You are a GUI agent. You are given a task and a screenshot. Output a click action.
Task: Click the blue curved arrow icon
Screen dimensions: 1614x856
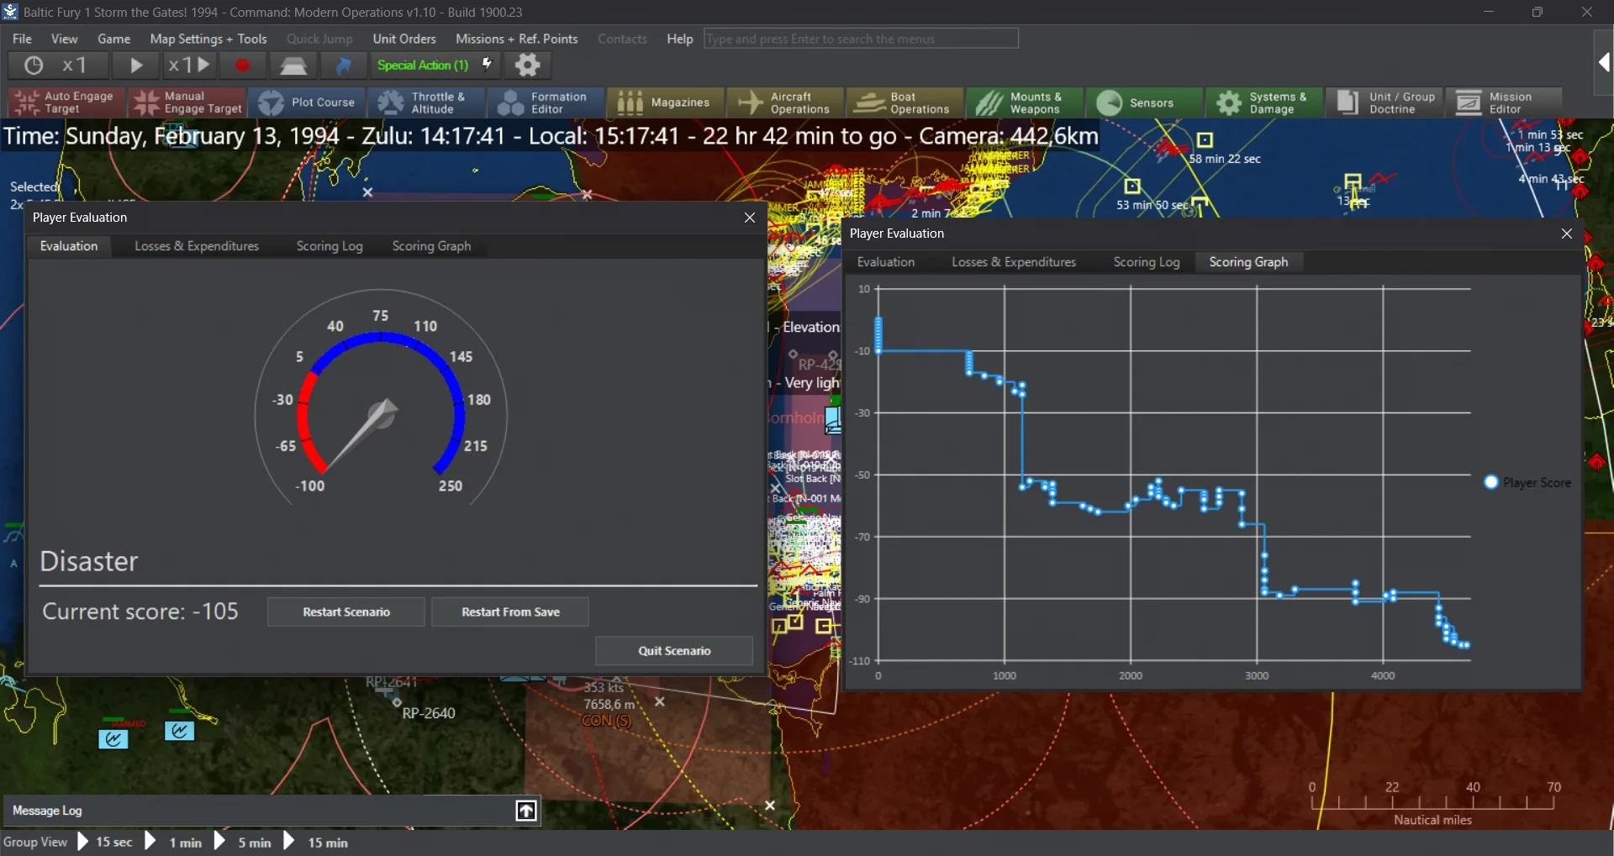343,65
